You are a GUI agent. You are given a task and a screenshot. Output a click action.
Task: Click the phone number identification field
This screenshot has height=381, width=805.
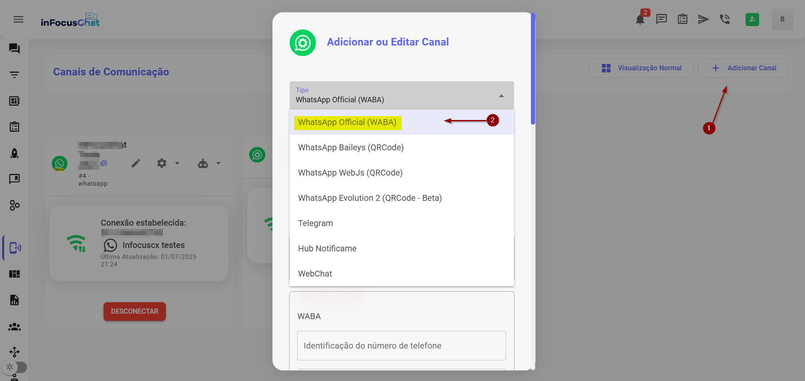(x=401, y=346)
